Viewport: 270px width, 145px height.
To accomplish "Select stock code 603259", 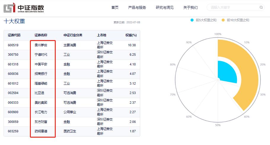I will (x=13, y=131).
